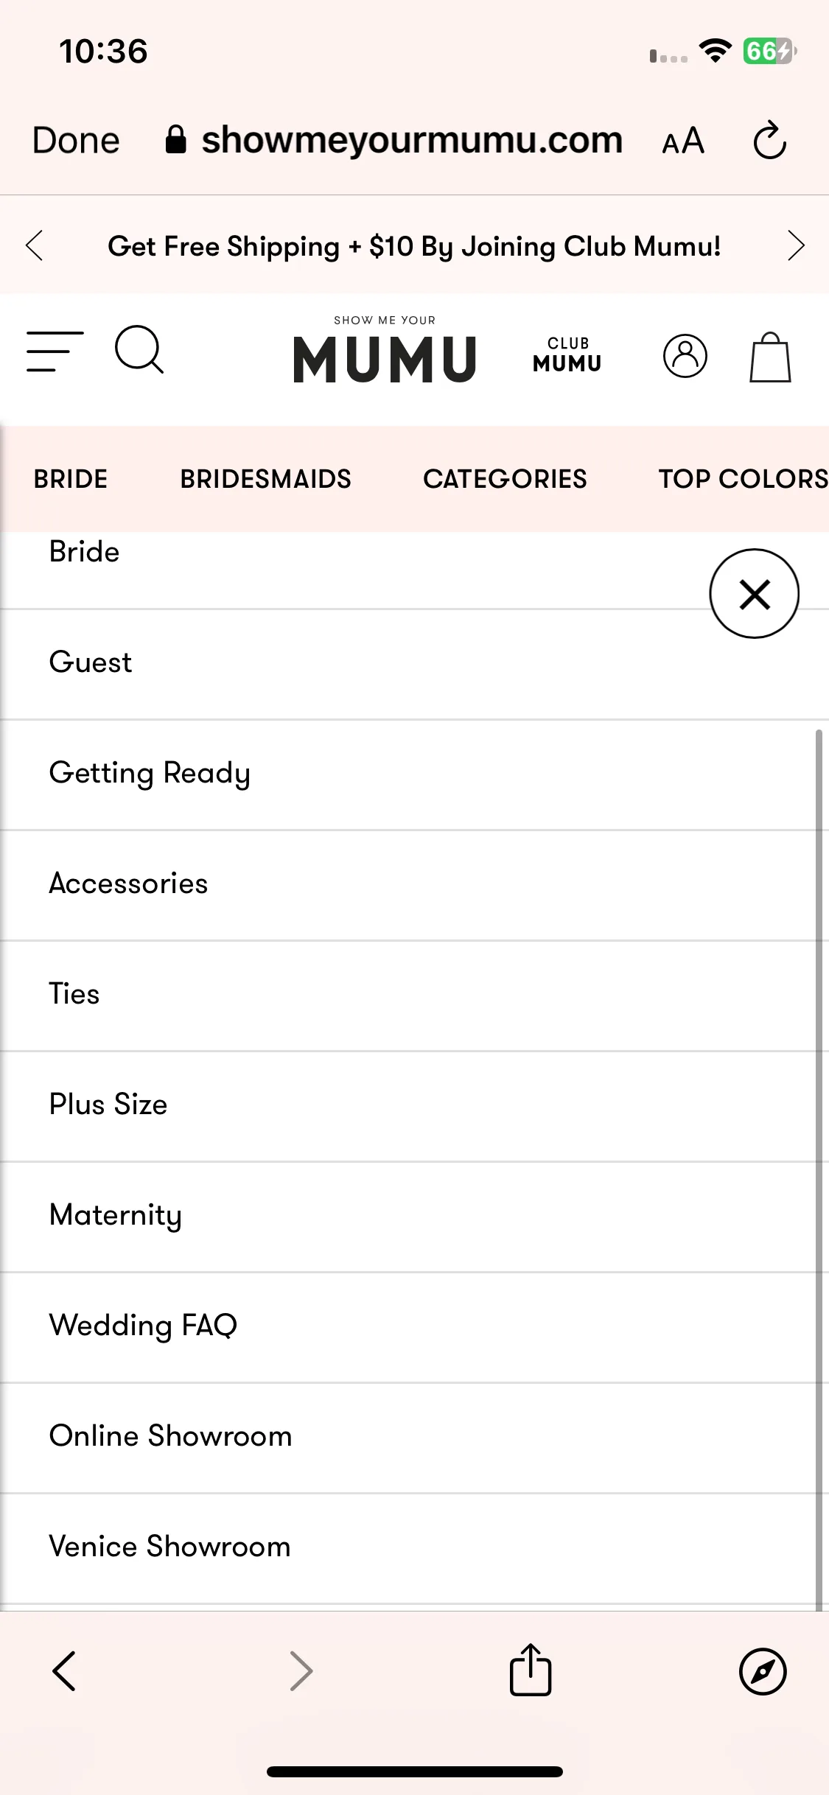Open the shopping bag icon
Viewport: 829px width, 1795px height.
click(770, 357)
